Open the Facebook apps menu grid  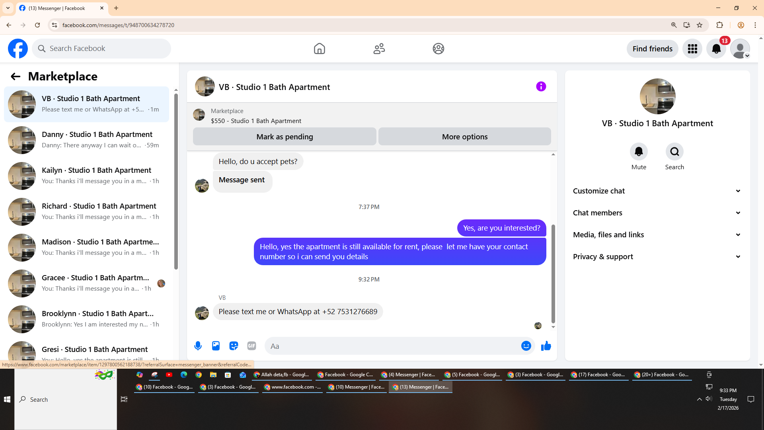coord(692,49)
